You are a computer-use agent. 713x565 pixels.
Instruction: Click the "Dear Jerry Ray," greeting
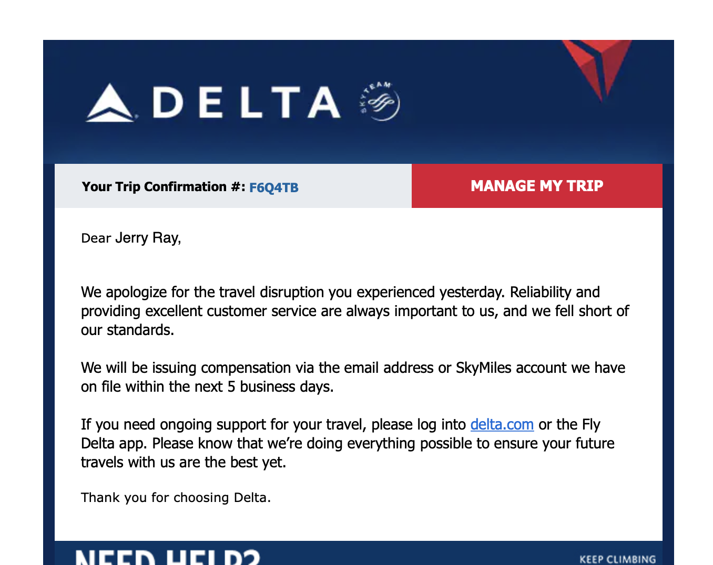point(131,238)
